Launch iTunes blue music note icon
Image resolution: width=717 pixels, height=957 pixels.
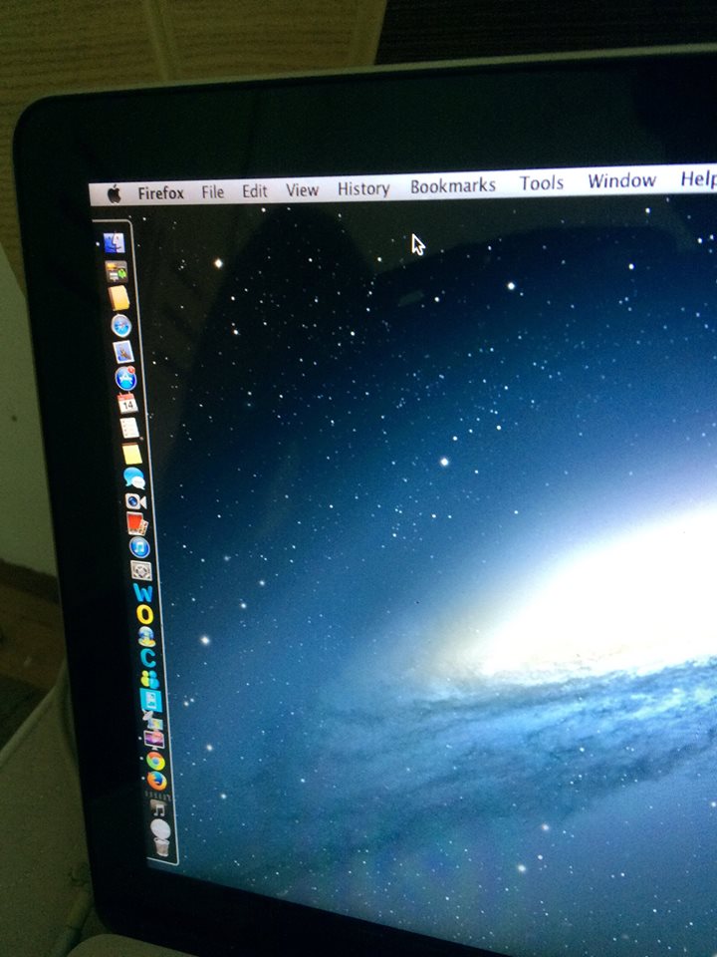(139, 547)
